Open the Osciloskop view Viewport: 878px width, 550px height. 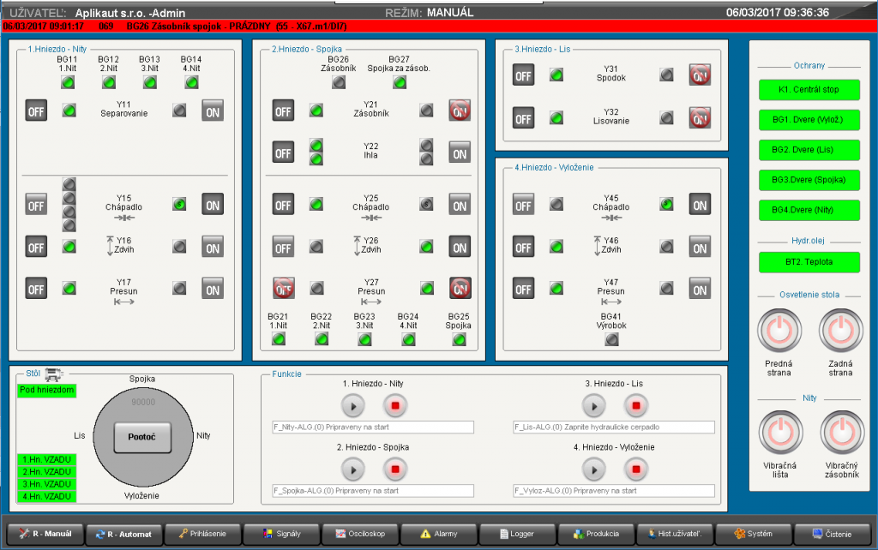click(358, 534)
